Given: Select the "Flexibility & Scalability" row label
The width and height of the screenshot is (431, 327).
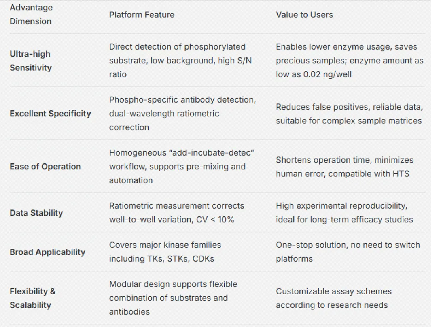Looking at the screenshot, I should pos(32,298).
